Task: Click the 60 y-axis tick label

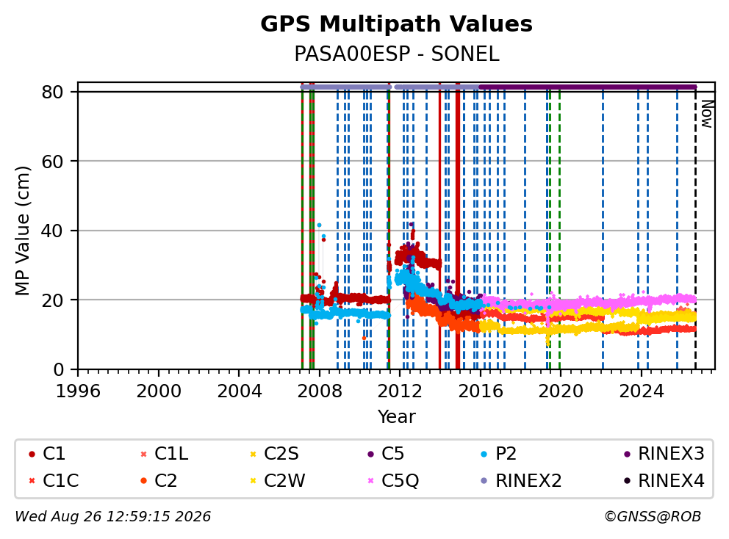Action: 52,162
